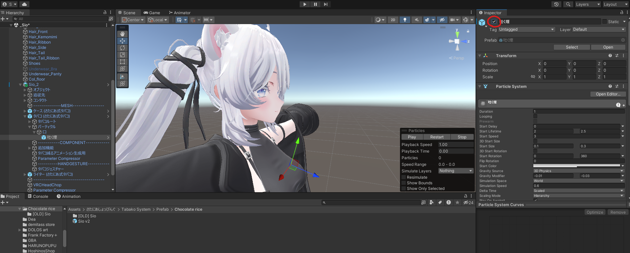Viewport: 630px width, 253px height.
Task: Enable the Resimulate checkbox
Action: 404,177
